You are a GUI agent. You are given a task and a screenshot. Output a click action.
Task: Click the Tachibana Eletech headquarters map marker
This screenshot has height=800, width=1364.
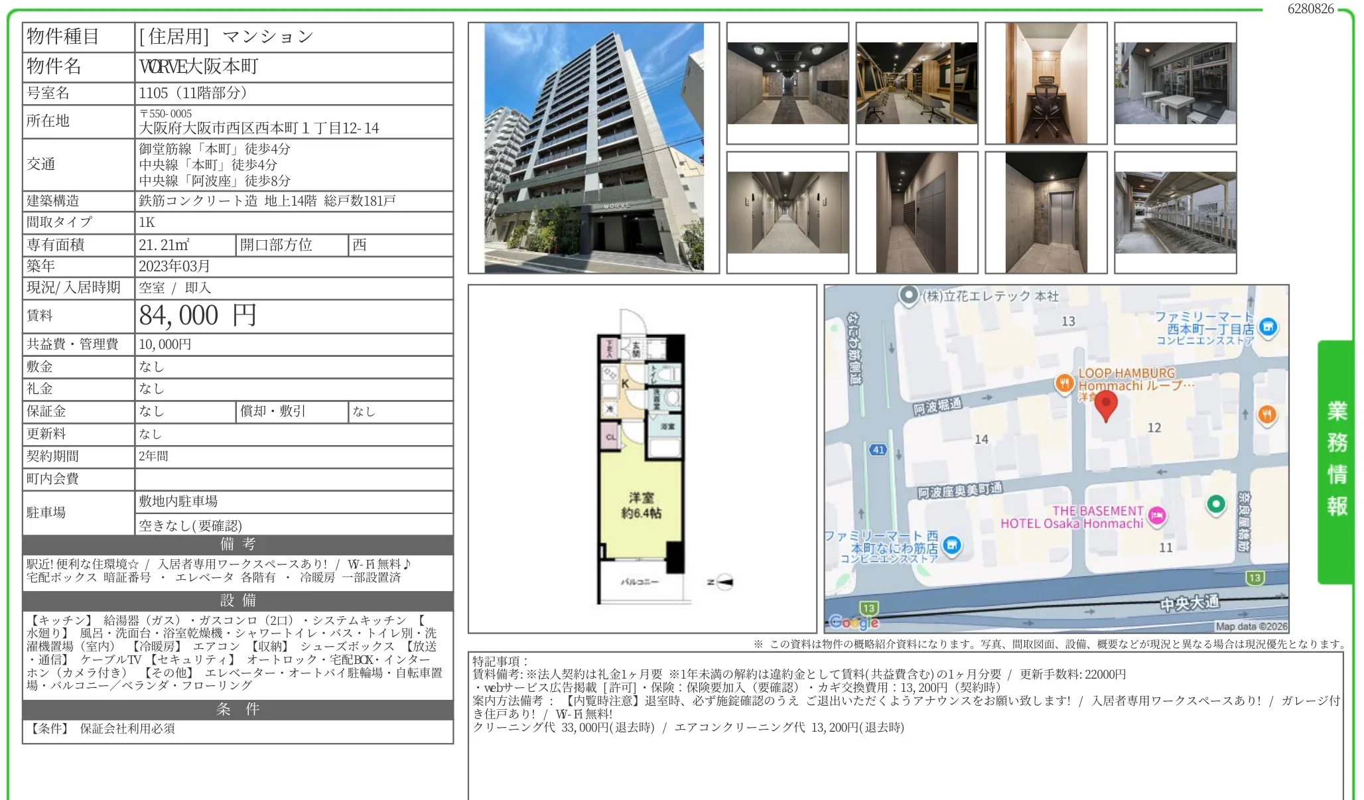(909, 295)
